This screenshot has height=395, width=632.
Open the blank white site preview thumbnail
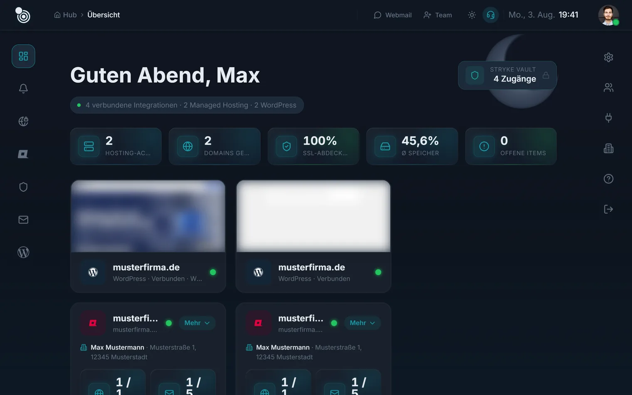(313, 216)
